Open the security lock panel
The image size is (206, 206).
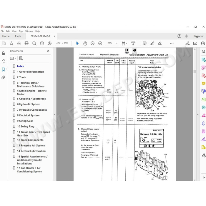(3, 53)
